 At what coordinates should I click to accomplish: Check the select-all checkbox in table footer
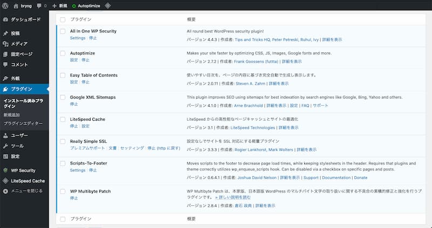tap(63, 219)
